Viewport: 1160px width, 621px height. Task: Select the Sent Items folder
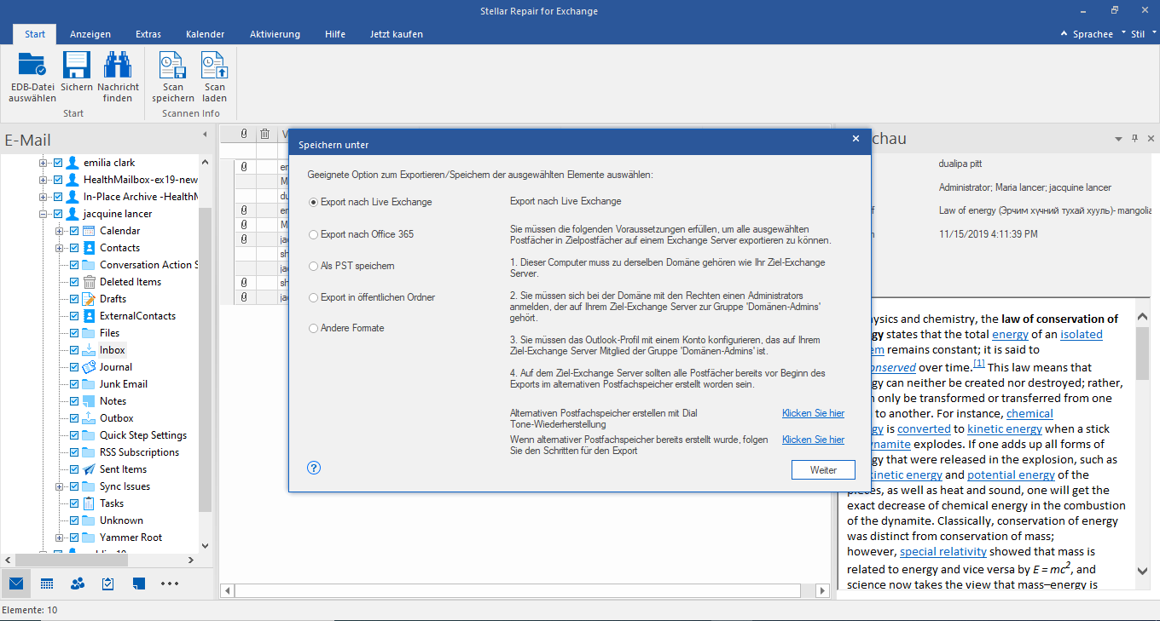123,469
